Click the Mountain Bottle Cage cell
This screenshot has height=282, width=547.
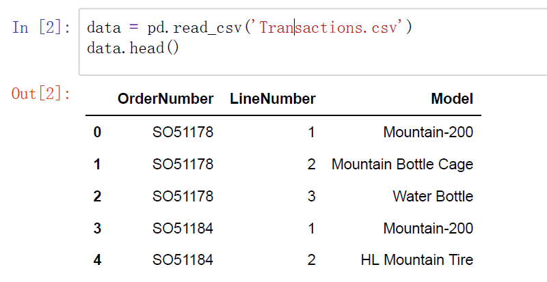402,165
